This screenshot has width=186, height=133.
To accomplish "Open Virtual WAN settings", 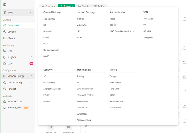I will pyautogui.click(x=82, y=25).
